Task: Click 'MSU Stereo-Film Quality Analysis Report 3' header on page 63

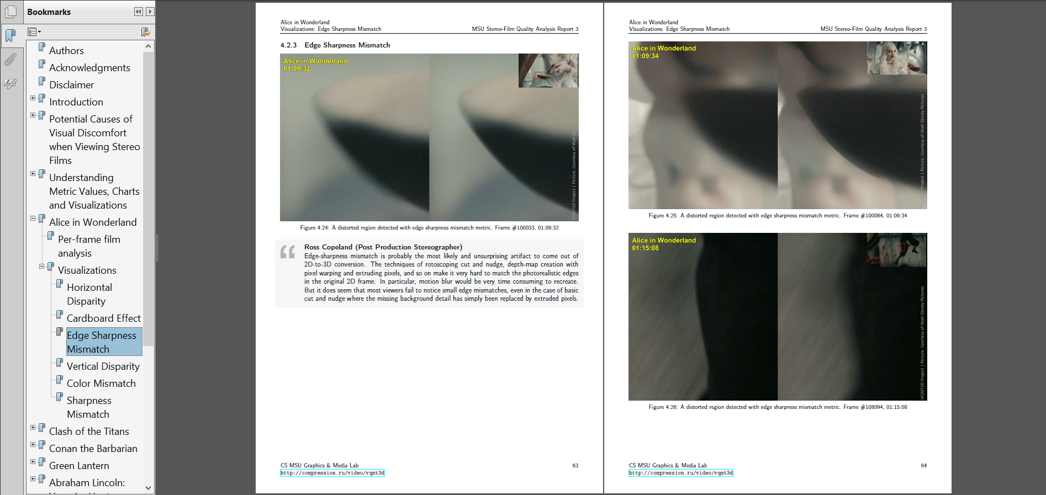Action: point(525,29)
